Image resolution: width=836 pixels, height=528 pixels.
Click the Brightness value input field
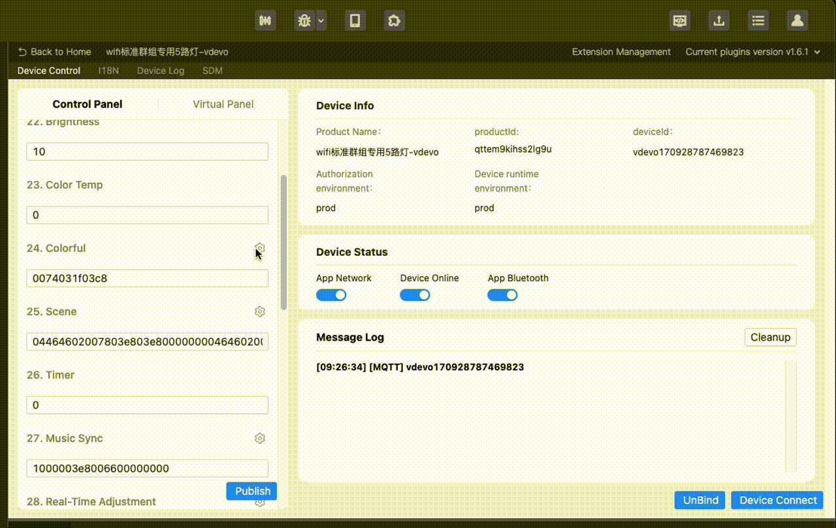[x=147, y=151]
